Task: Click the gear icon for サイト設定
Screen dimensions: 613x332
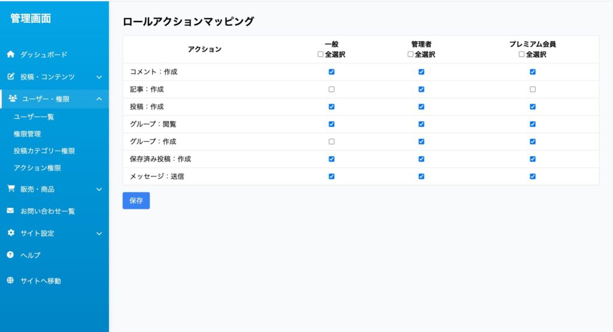Action: [11, 233]
